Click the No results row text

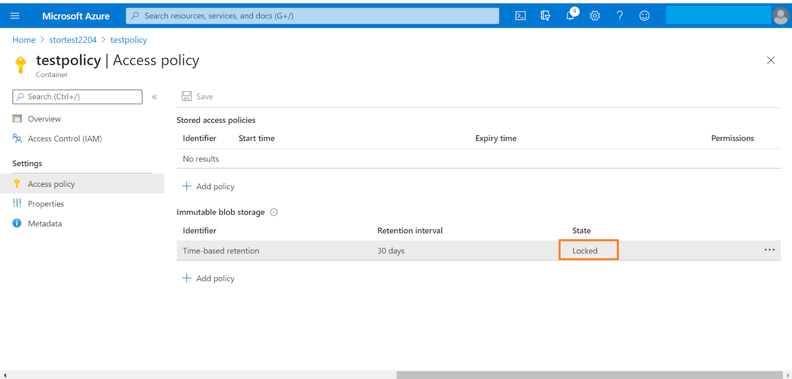coord(200,159)
